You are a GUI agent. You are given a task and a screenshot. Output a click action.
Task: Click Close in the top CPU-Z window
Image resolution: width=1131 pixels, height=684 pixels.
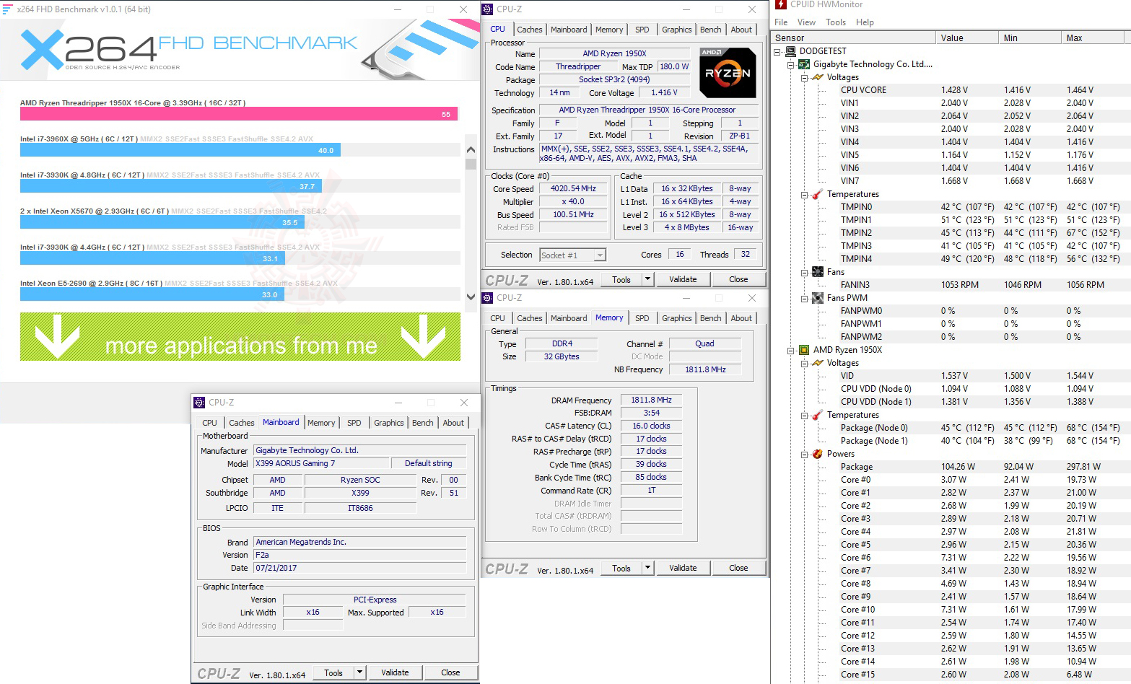(x=738, y=279)
